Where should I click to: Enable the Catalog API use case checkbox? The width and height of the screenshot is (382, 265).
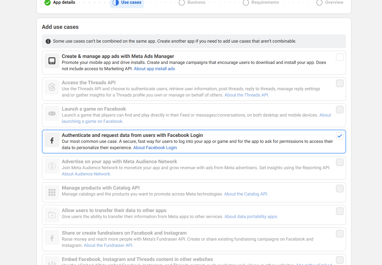[339, 189]
